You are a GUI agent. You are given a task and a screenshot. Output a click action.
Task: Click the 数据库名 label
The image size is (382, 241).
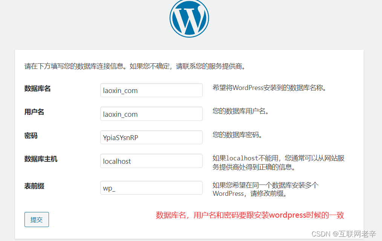pyautogui.click(x=38, y=88)
